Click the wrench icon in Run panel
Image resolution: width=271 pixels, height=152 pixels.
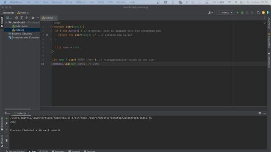[7, 123]
